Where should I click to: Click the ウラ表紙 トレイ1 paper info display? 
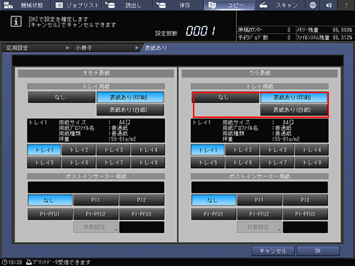pyautogui.click(x=260, y=130)
